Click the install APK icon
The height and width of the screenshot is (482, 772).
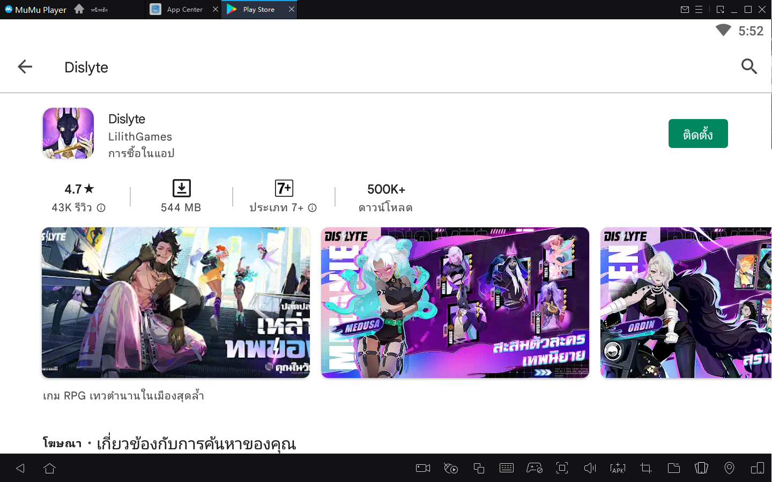(618, 468)
